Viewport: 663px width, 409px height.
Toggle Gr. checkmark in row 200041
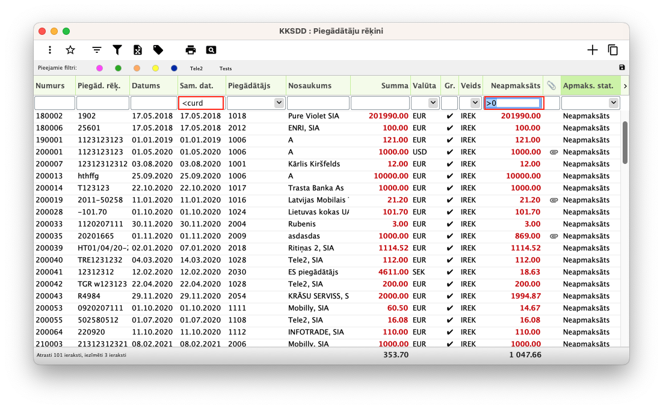[449, 272]
